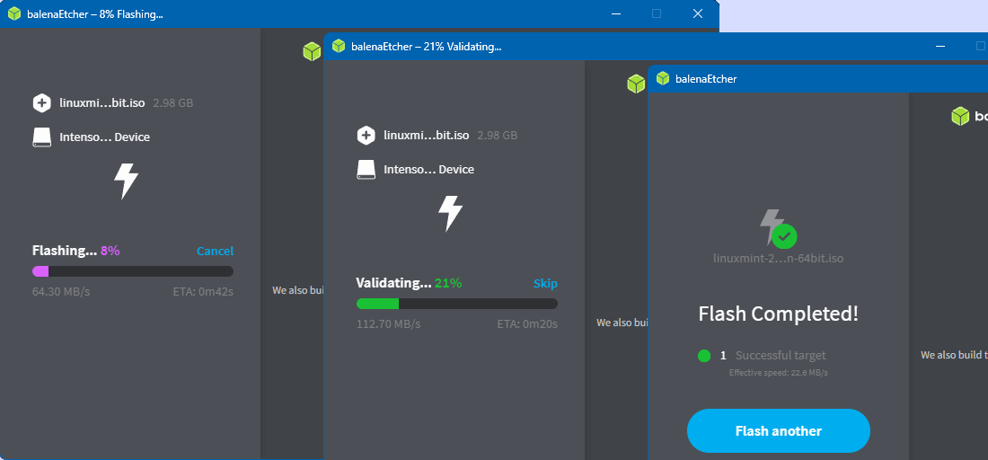Select the drive icon in the Validating window
Viewport: 988px width, 460px height.
[x=366, y=169]
